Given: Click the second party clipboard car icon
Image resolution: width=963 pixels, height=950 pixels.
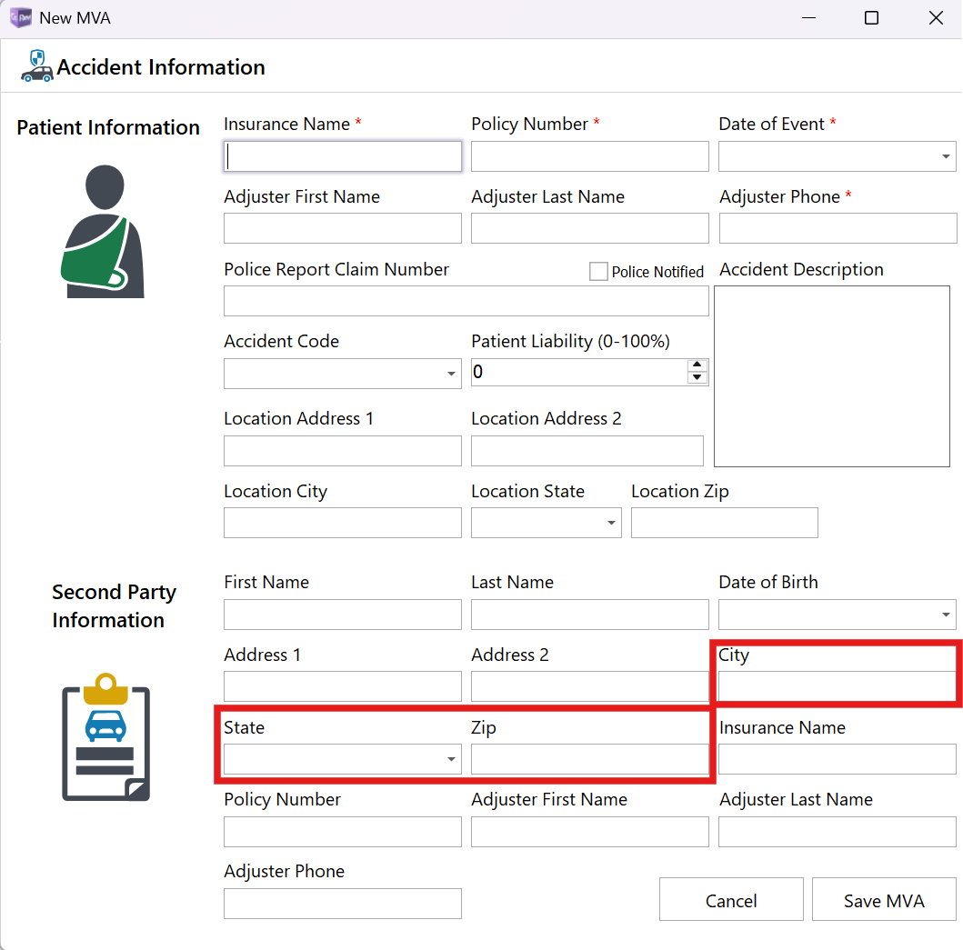Looking at the screenshot, I should point(105,737).
